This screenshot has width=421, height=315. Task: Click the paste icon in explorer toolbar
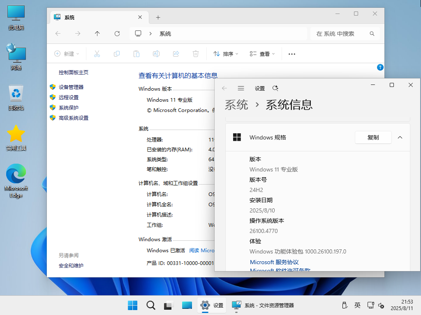click(x=136, y=54)
